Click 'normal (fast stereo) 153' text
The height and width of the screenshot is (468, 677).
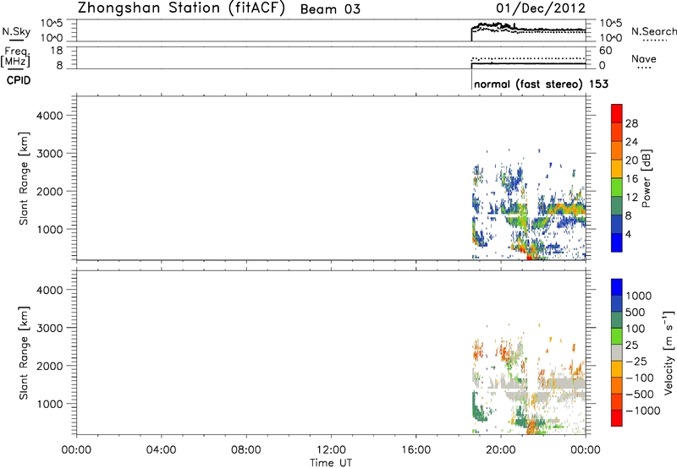[541, 84]
